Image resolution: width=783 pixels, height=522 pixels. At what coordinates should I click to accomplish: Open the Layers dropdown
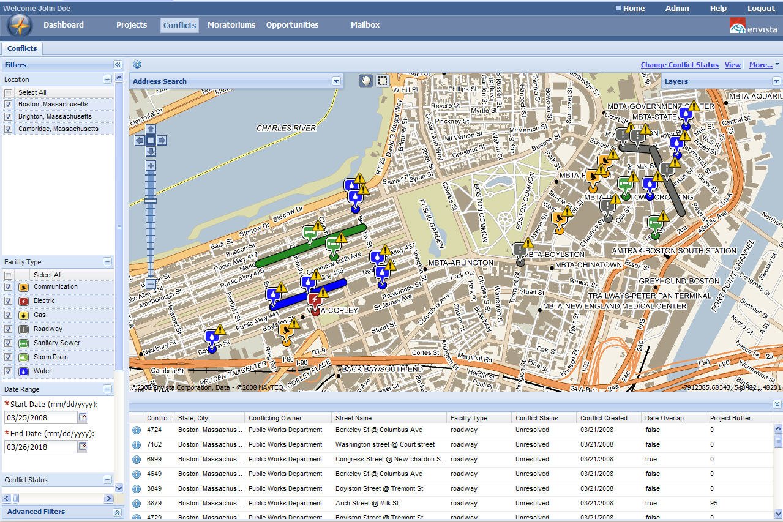coord(776,81)
